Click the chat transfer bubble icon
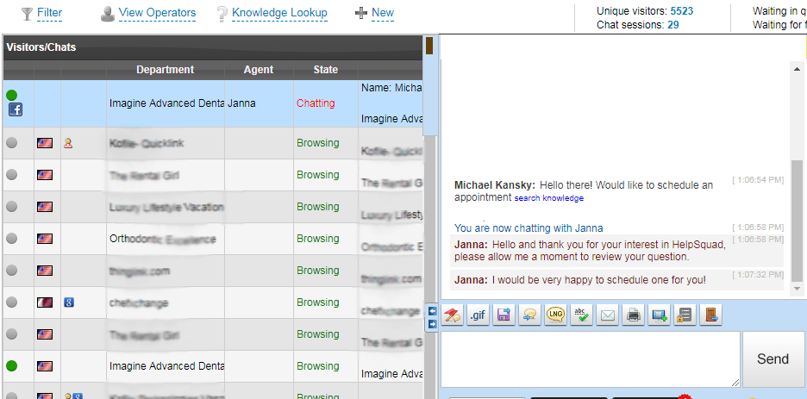 pos(529,315)
